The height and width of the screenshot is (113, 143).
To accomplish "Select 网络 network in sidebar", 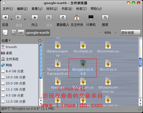I will pos(19,65).
